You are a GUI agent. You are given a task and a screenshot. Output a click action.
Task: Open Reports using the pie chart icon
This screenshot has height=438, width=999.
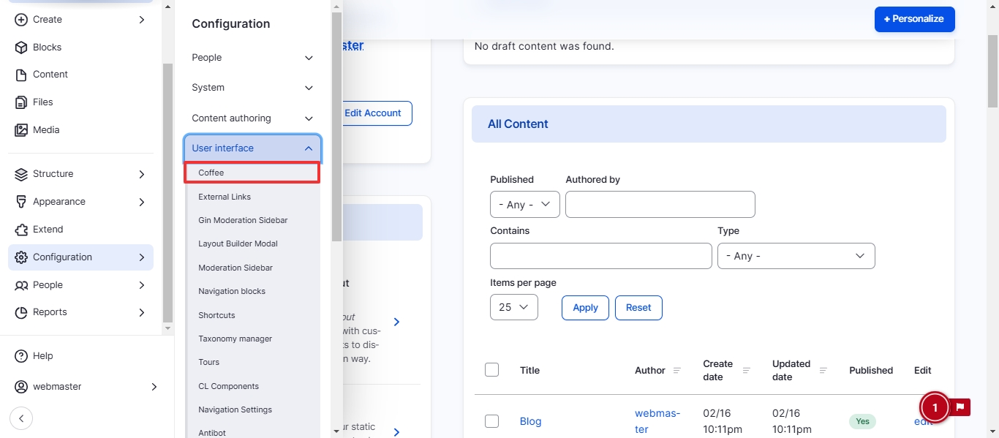coord(21,312)
